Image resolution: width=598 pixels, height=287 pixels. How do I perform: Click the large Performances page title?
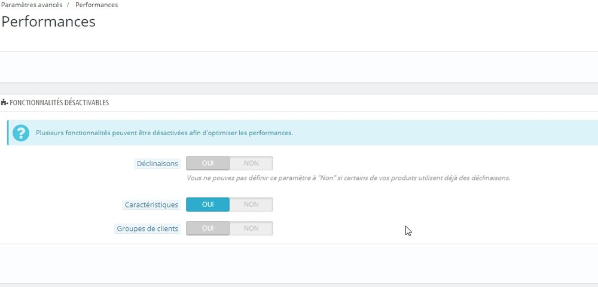click(x=48, y=22)
